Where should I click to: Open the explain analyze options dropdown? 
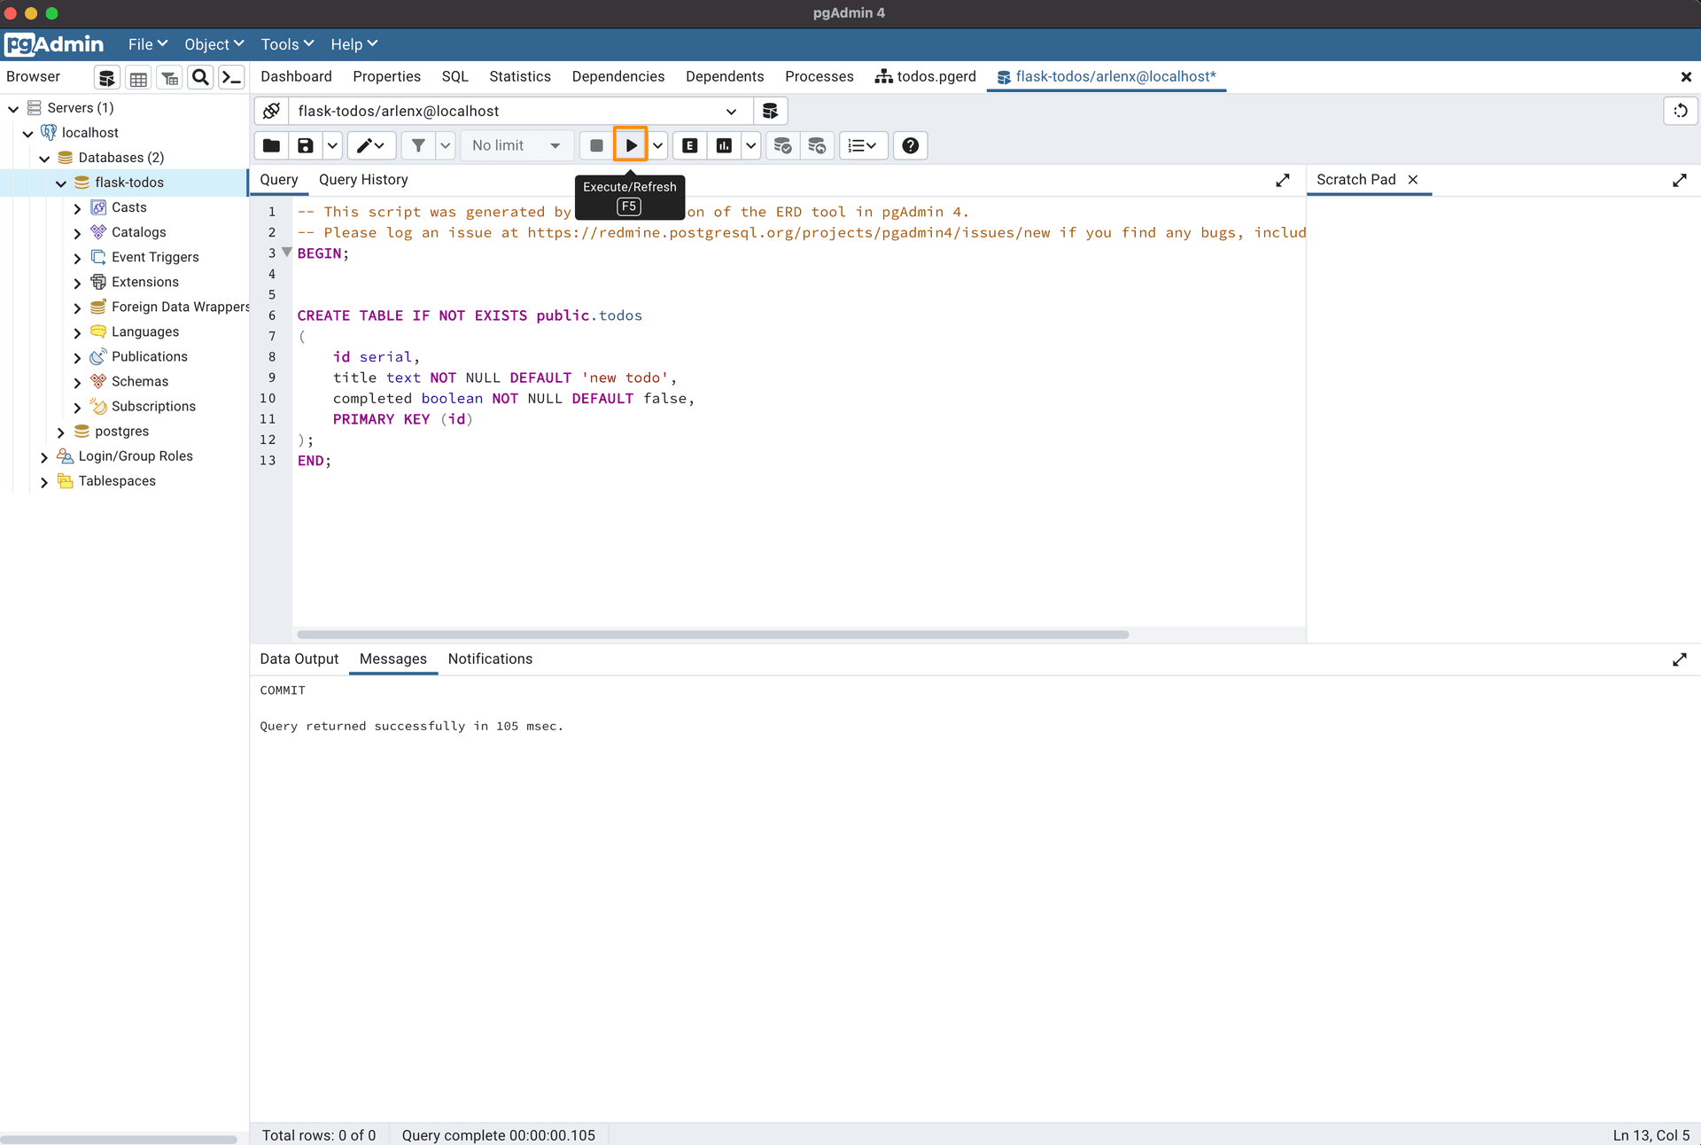750,145
